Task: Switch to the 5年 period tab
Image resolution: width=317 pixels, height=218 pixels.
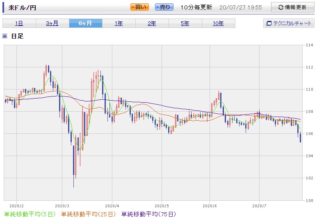Action: point(185,23)
